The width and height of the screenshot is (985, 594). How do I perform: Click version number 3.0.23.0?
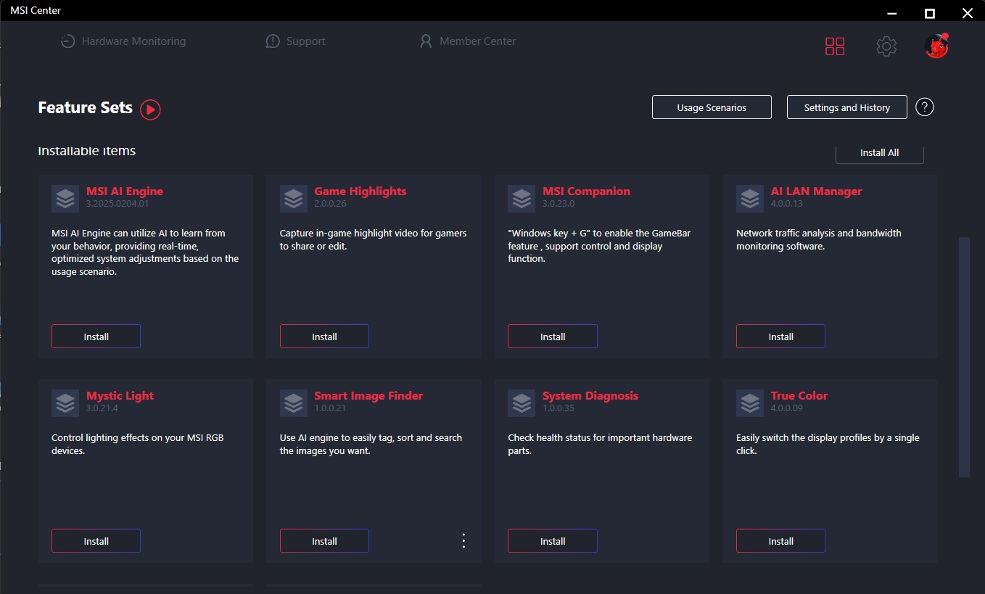(559, 204)
